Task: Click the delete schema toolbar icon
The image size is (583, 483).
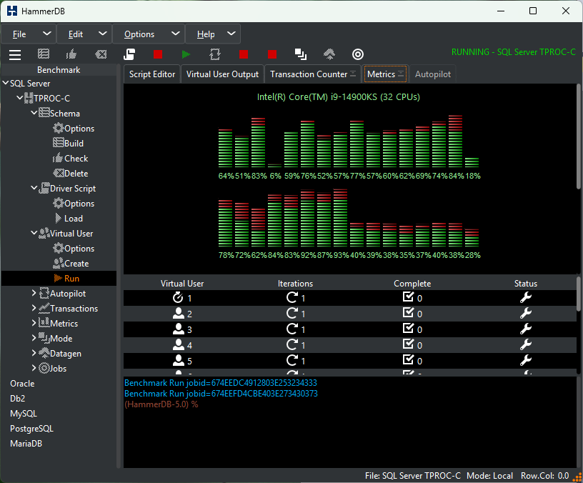Action: click(101, 54)
